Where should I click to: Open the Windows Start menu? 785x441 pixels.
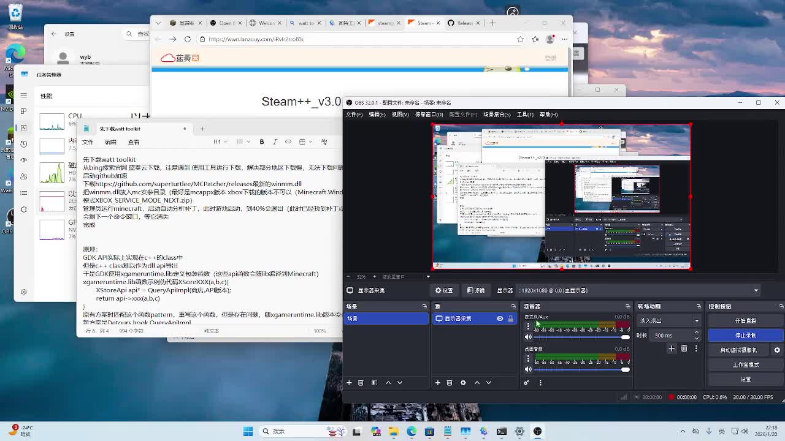248,431
